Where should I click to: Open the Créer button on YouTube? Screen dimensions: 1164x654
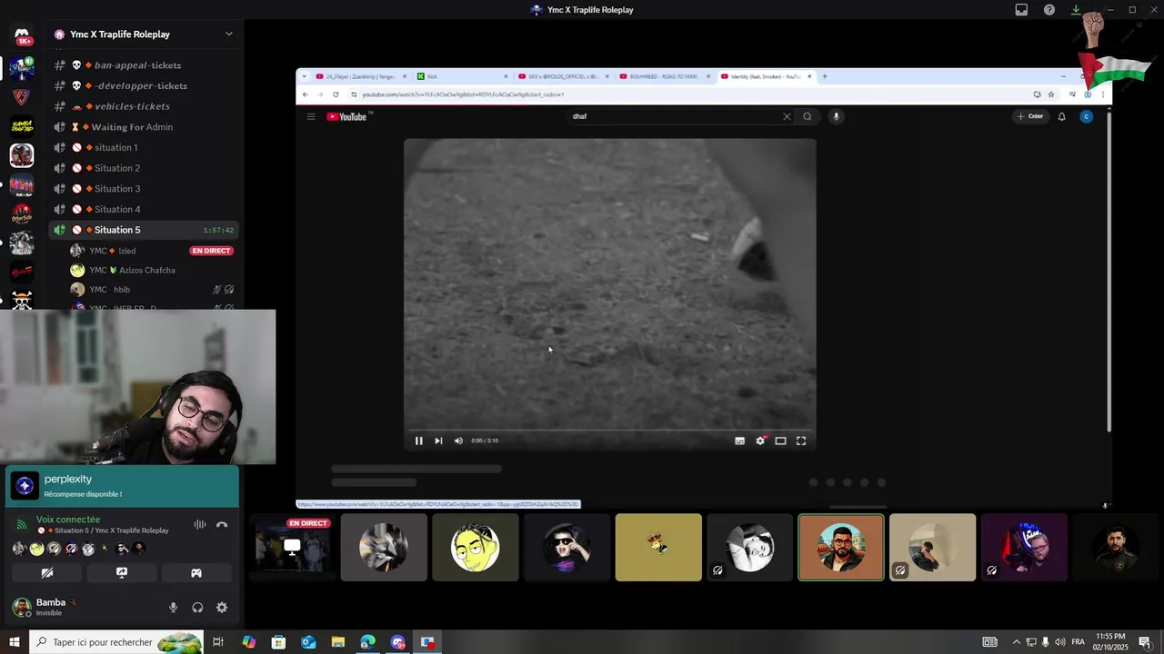point(1030,116)
